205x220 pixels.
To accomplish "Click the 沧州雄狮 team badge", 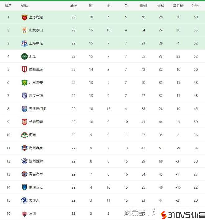I will (x=25, y=161).
